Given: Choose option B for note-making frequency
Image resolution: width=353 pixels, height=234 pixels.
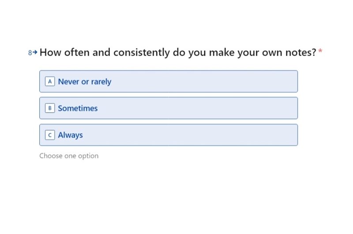Looking at the screenshot, I should tap(169, 108).
